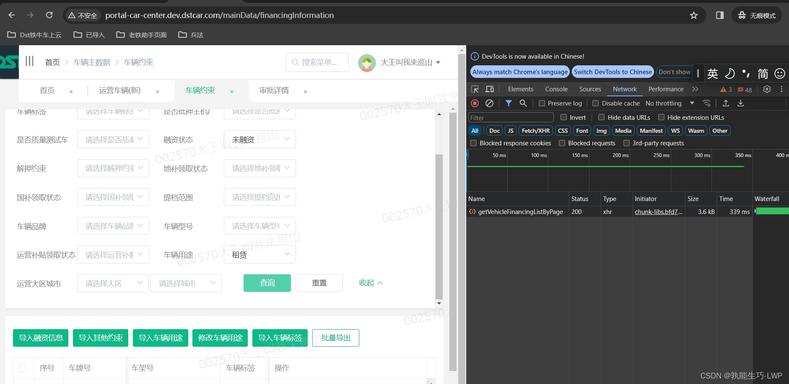Check Hide data URLs
789x384 pixels.
click(x=602, y=117)
